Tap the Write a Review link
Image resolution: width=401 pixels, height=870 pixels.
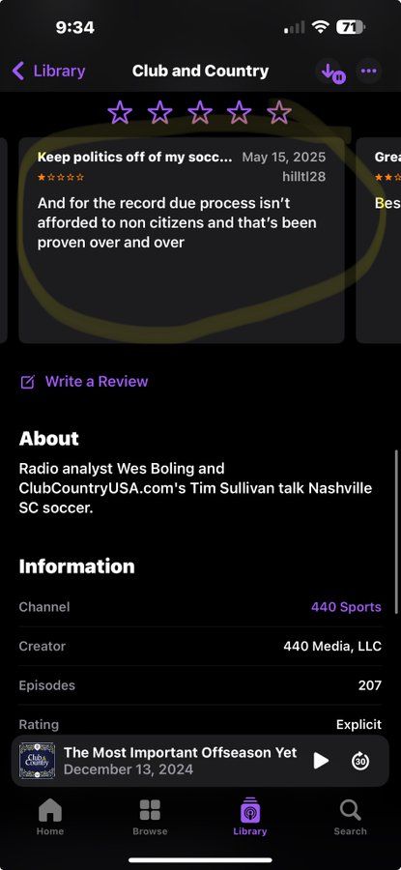click(x=97, y=382)
